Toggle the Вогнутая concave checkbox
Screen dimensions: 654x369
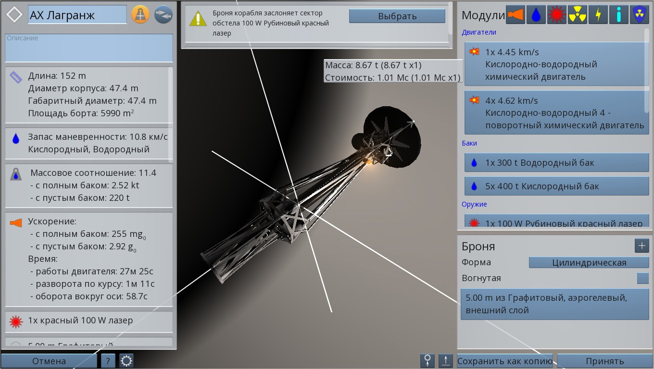[642, 278]
